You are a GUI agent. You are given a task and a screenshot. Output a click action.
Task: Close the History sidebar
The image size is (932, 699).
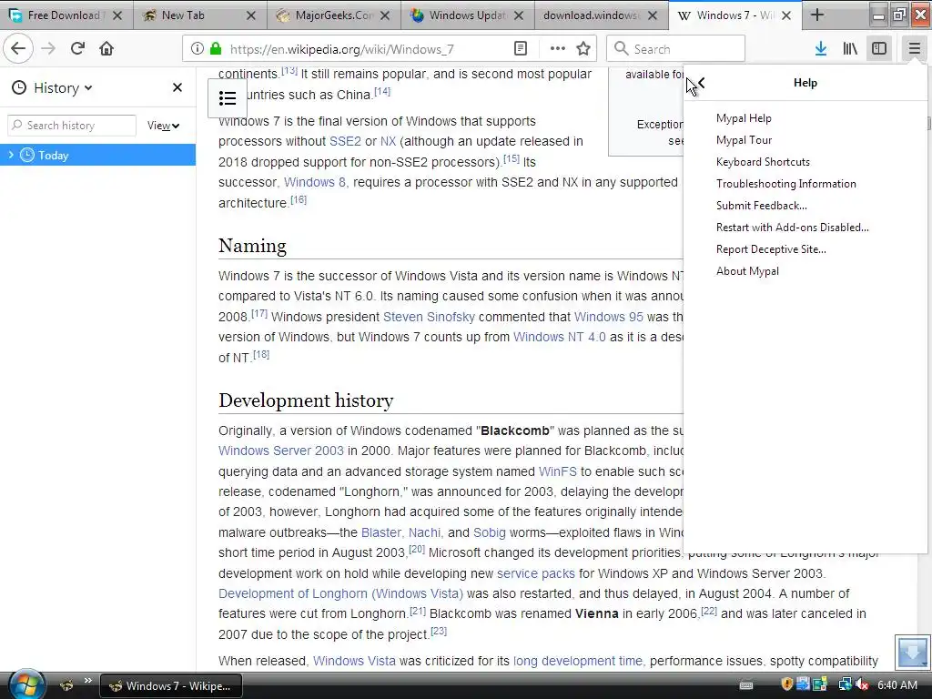(x=177, y=88)
